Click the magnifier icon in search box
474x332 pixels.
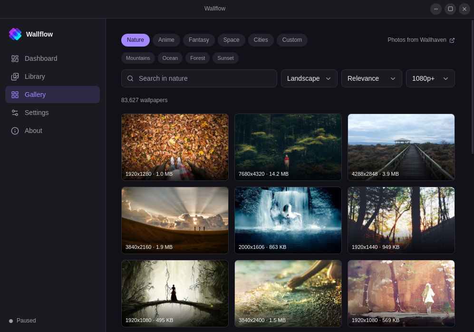(x=130, y=78)
